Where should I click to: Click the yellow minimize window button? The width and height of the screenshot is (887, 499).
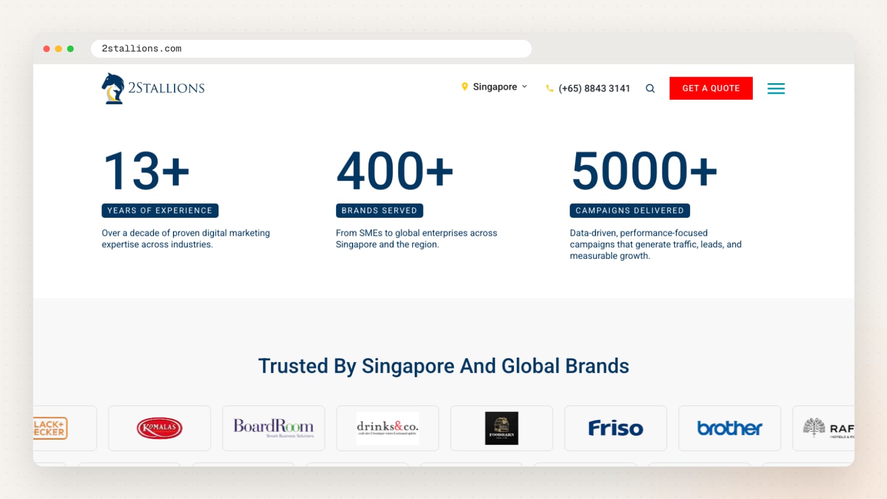58,49
